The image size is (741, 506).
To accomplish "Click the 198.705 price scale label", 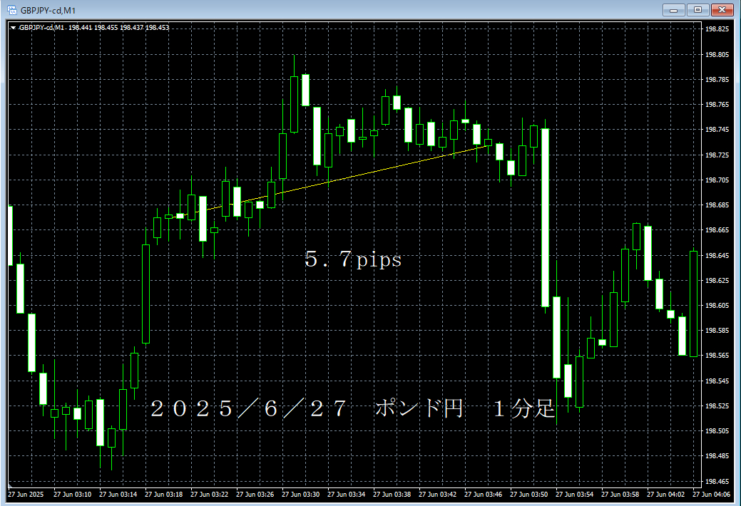I will coord(717,180).
